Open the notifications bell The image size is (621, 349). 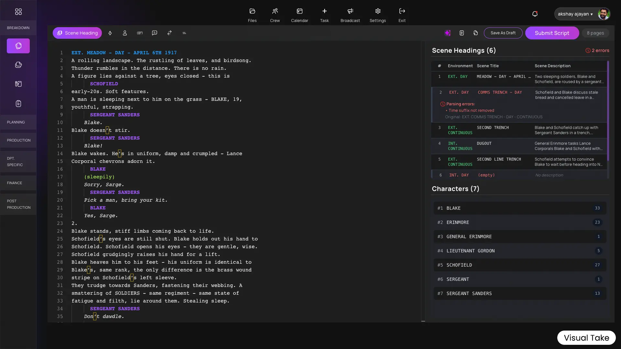click(535, 14)
